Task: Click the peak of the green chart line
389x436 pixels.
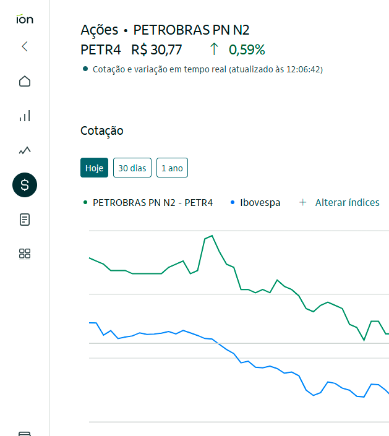Action: [x=212, y=236]
